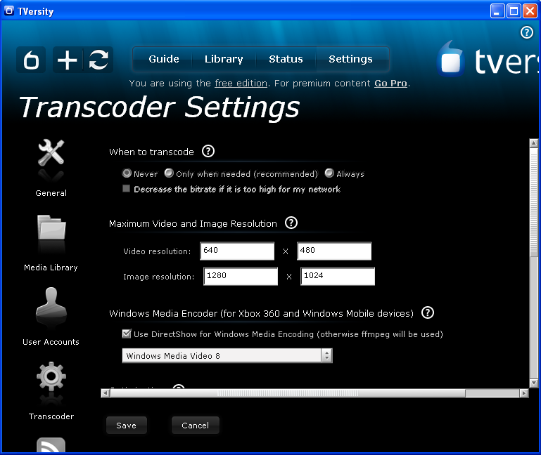Switch to the Library tab
Viewport: 541px width, 455px height.
tap(224, 59)
